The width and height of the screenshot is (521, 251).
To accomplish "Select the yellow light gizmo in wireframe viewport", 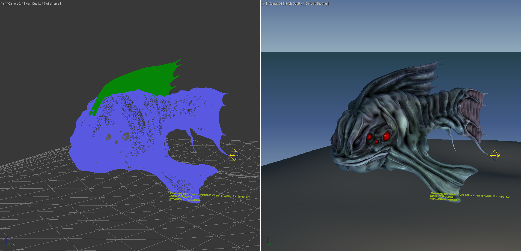I will (234, 155).
